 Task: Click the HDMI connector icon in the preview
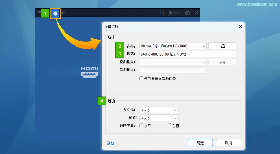point(90,72)
